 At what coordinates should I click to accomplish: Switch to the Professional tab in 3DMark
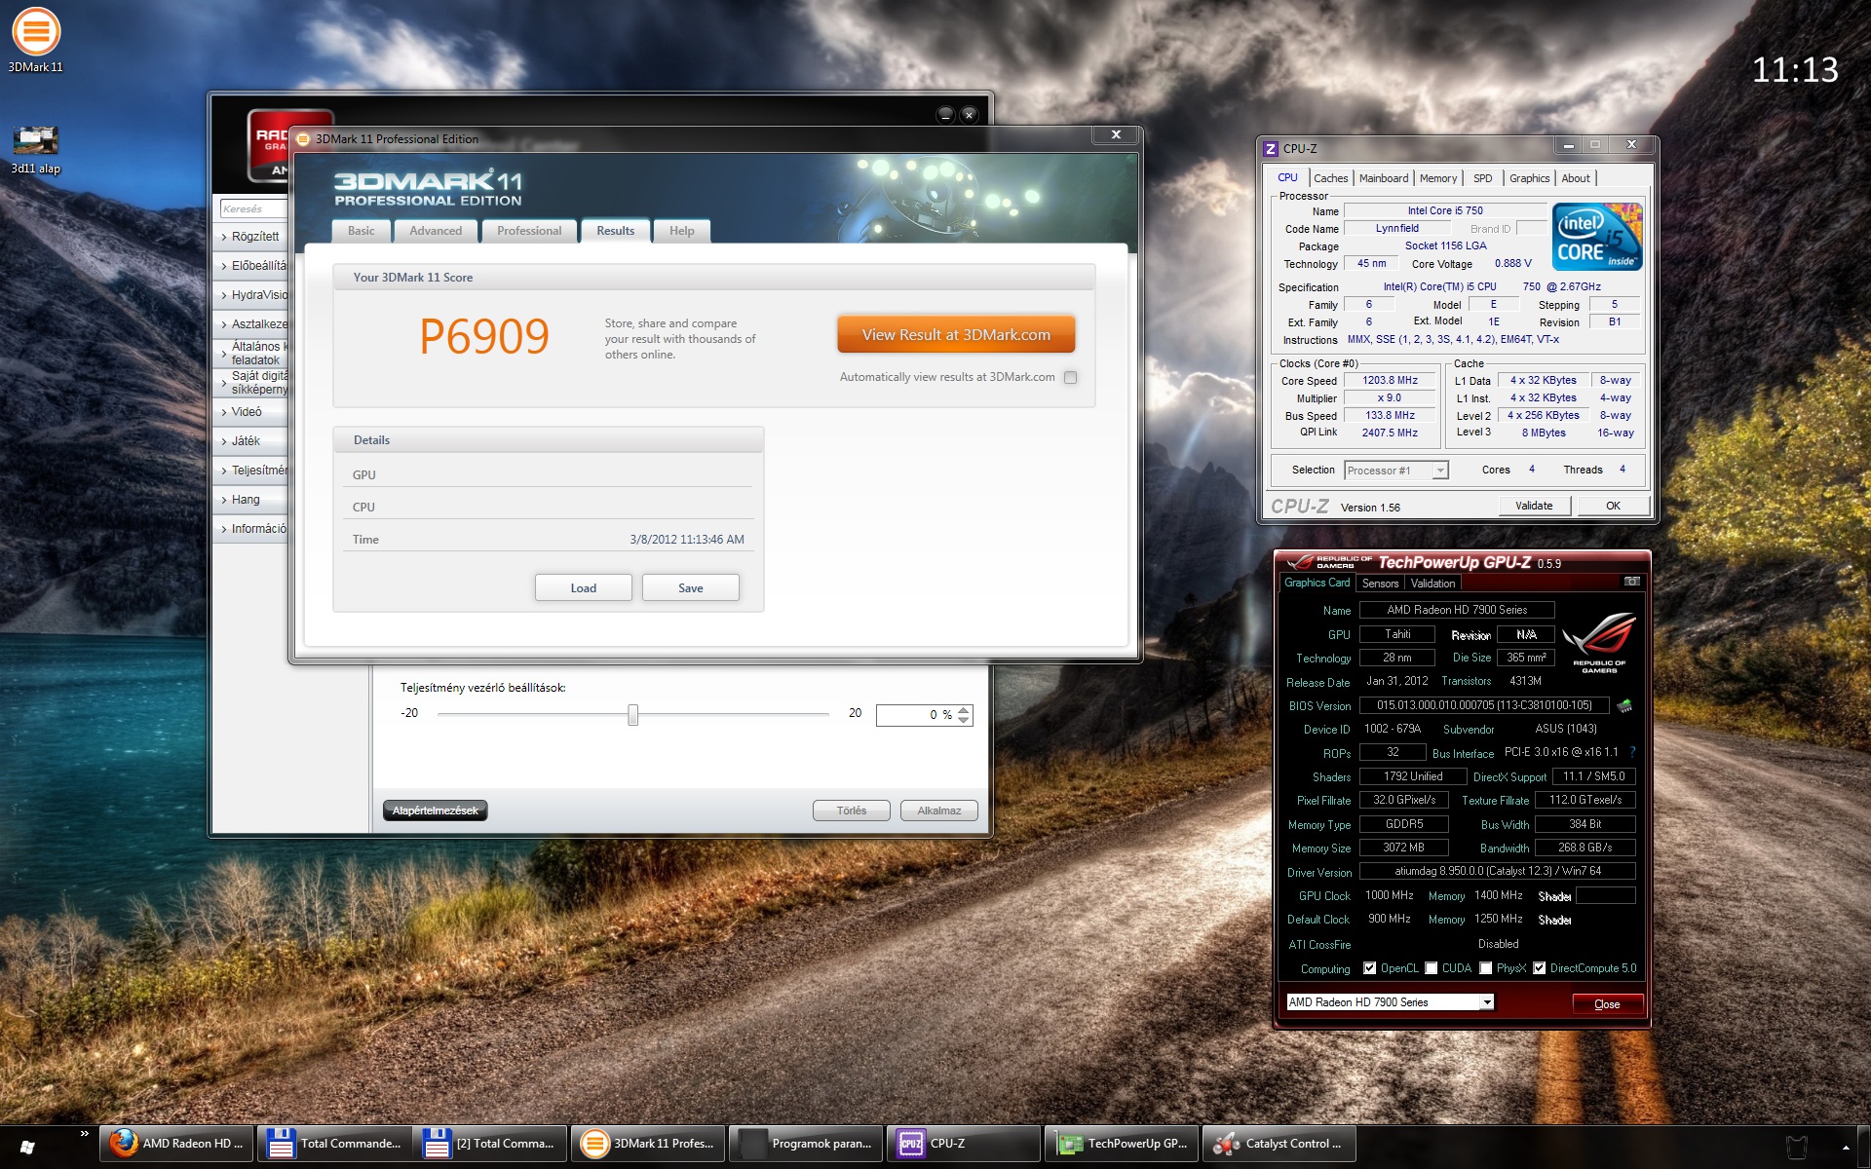[529, 231]
